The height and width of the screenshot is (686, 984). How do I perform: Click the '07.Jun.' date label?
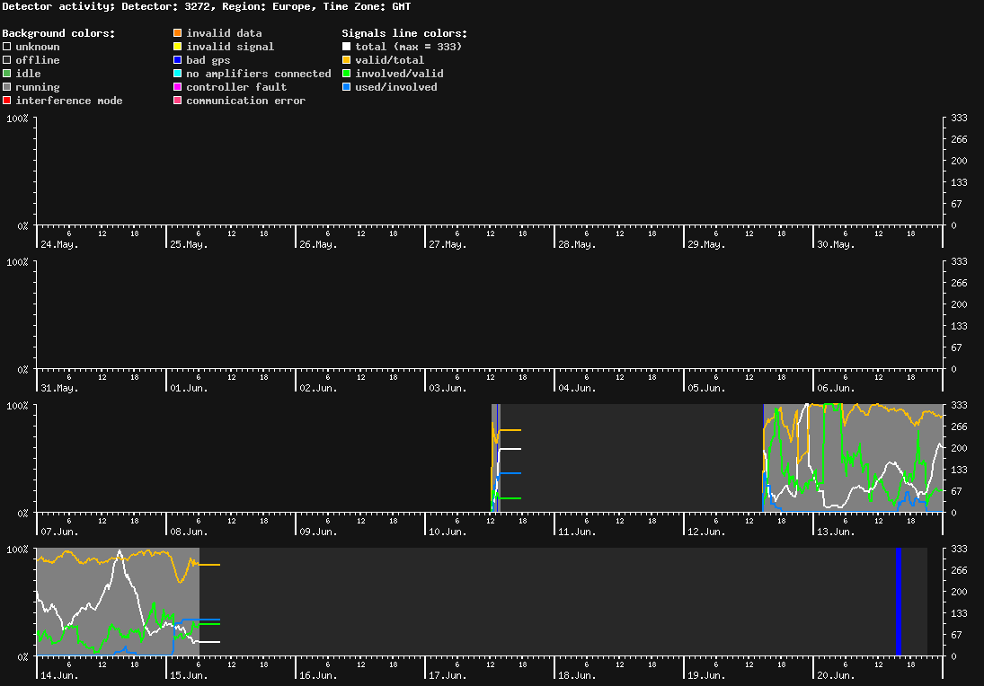[x=59, y=532]
